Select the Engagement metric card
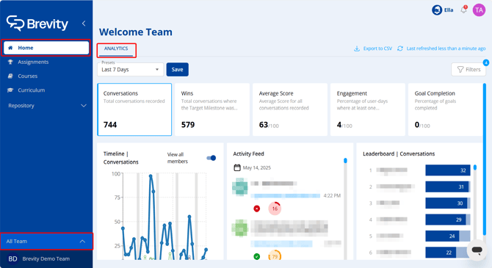The image size is (492, 268). pyautogui.click(x=368, y=109)
